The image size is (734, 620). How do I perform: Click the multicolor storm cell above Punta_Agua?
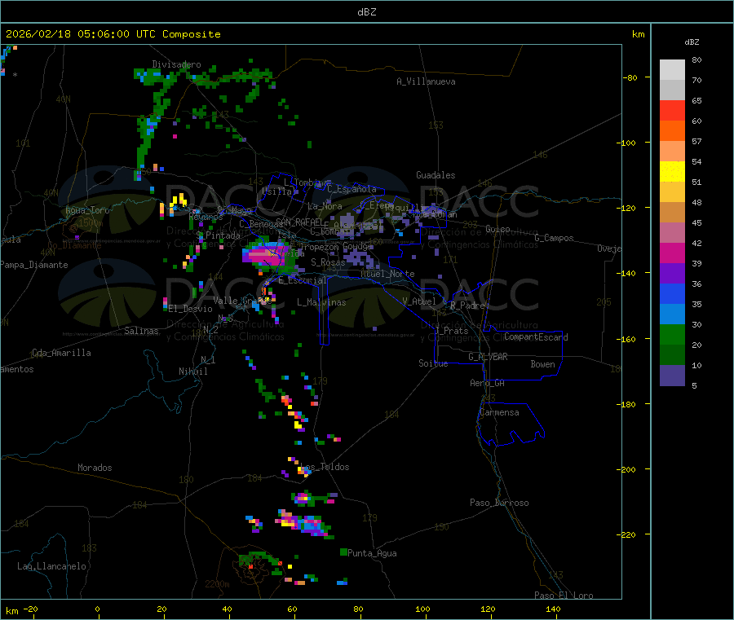(x=304, y=523)
